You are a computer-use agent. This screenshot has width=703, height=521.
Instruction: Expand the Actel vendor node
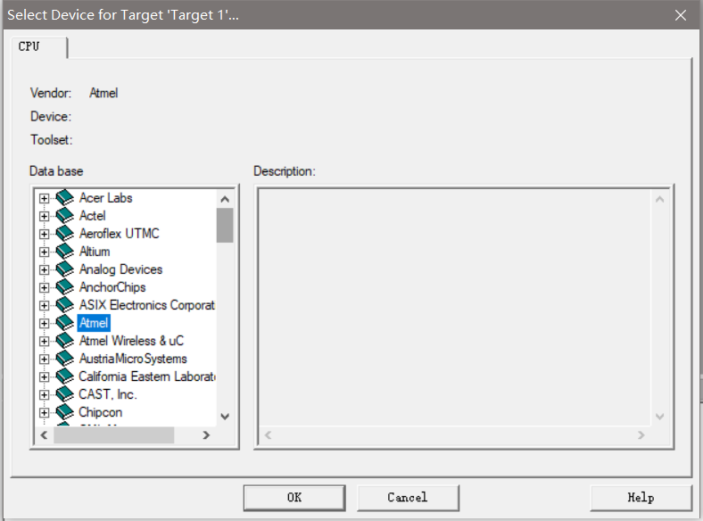click(44, 216)
